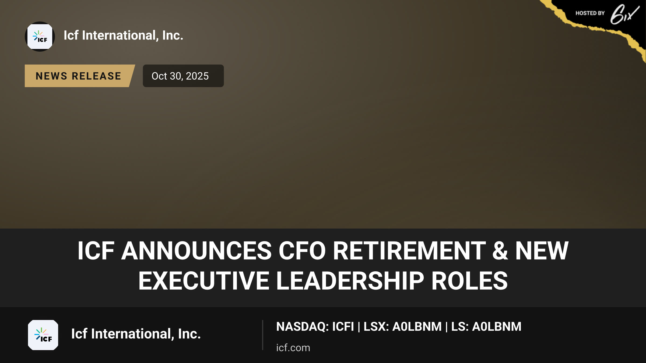Click the ICF logo in the footer bar
This screenshot has width=646, height=363.
43,335
